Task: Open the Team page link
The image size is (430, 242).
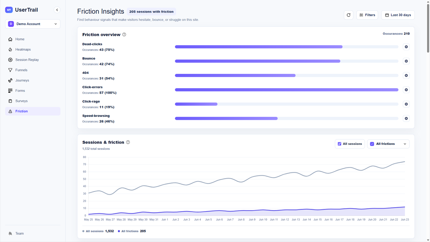Action: tap(33, 233)
